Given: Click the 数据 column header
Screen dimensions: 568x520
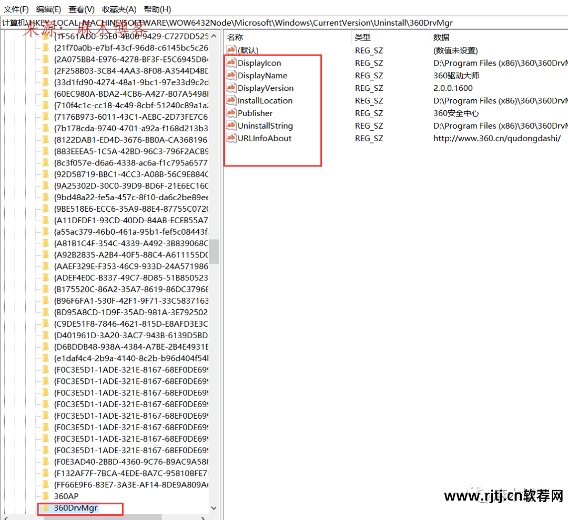Looking at the screenshot, I should pyautogui.click(x=441, y=37).
